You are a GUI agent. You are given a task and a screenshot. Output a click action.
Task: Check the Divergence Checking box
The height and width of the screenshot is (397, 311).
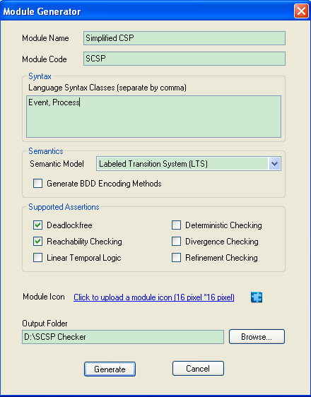pos(176,242)
